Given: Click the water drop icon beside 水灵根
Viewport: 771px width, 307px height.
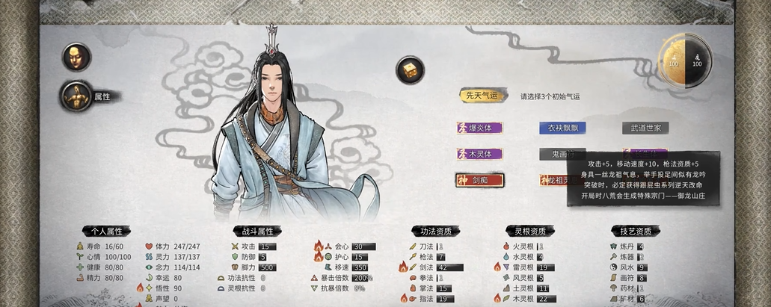Looking at the screenshot, I should (x=507, y=257).
